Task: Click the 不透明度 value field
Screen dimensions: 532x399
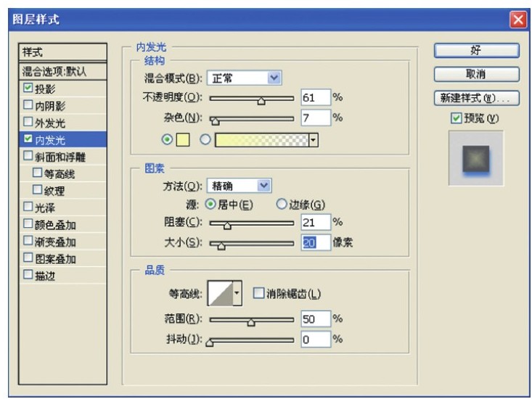Action: coord(316,98)
